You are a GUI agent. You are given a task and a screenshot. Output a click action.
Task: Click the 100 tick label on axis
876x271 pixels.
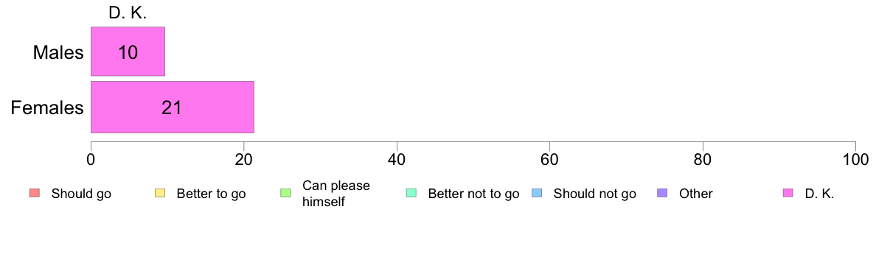pos(855,159)
